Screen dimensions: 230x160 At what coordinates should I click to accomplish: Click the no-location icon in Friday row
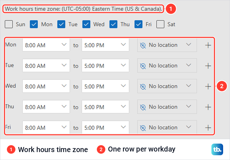(x=143, y=128)
